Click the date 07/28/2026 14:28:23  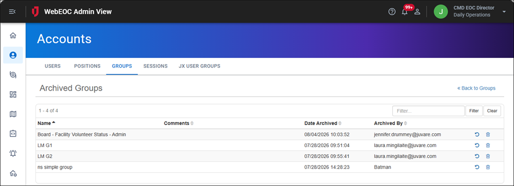click(x=327, y=167)
